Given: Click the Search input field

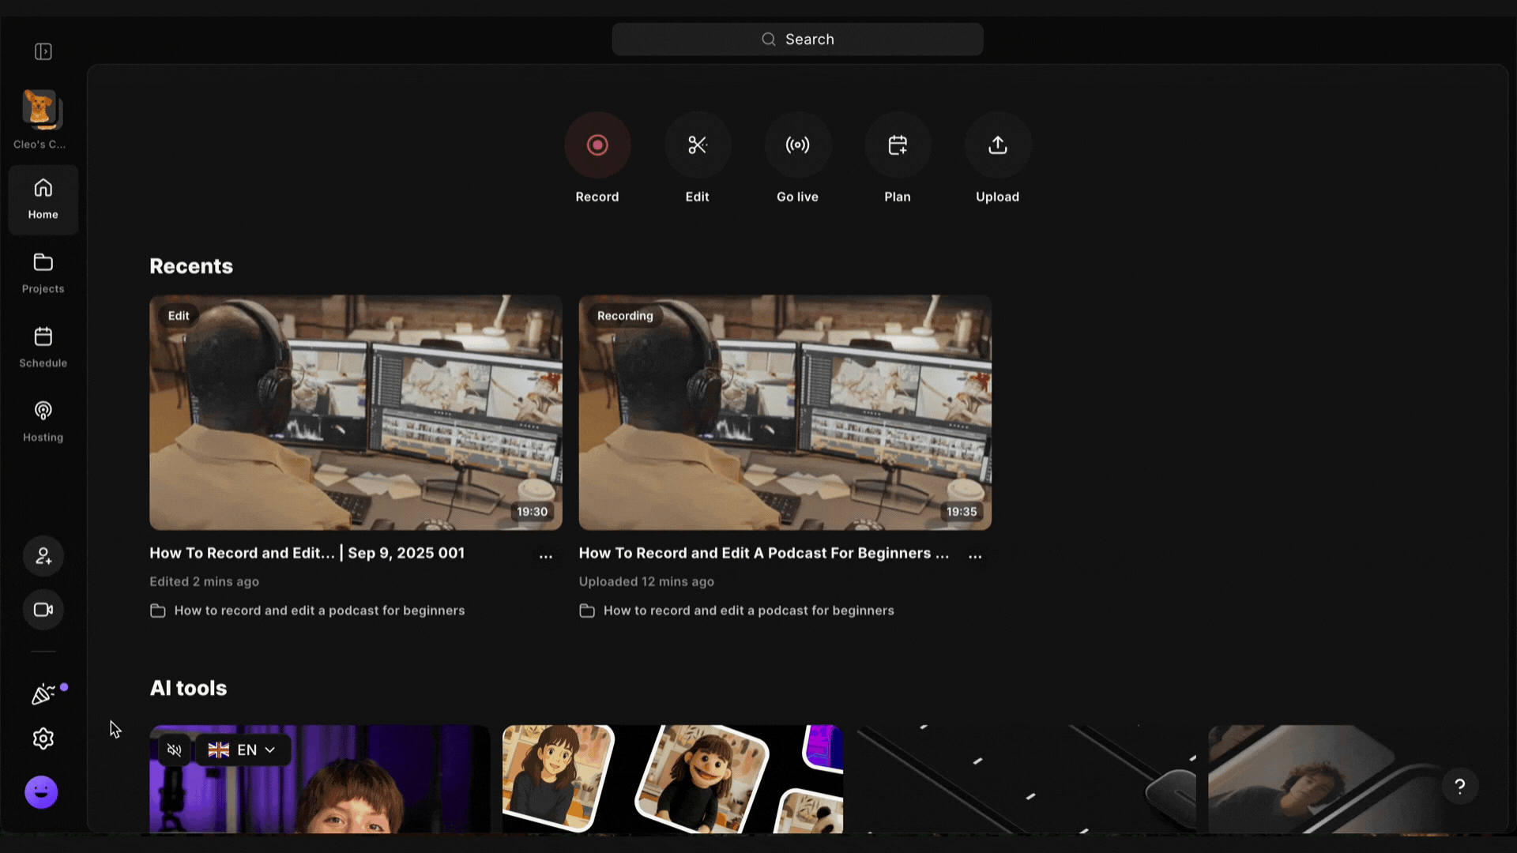Looking at the screenshot, I should [797, 39].
